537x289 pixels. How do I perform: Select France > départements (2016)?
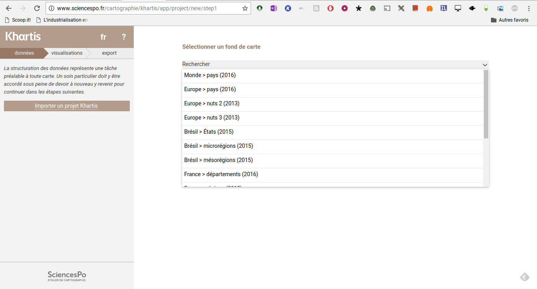(x=332, y=175)
